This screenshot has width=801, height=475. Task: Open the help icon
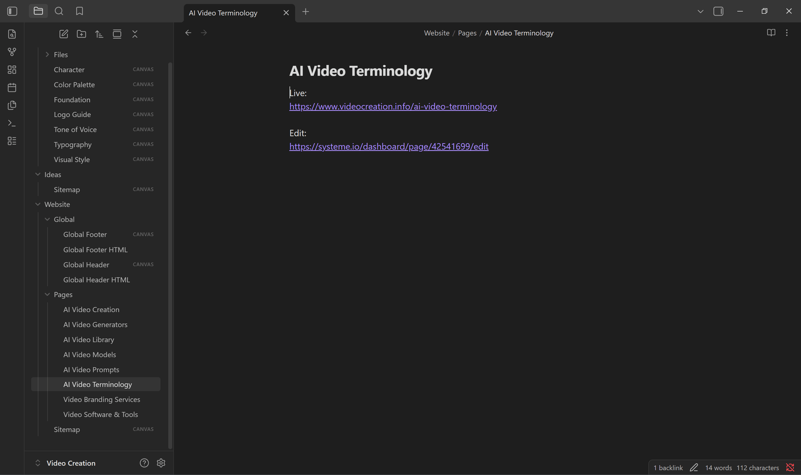(144, 463)
